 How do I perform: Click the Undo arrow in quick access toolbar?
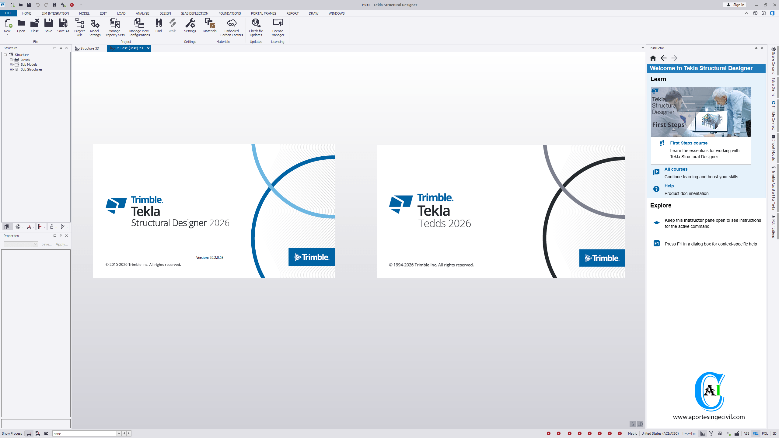[38, 5]
